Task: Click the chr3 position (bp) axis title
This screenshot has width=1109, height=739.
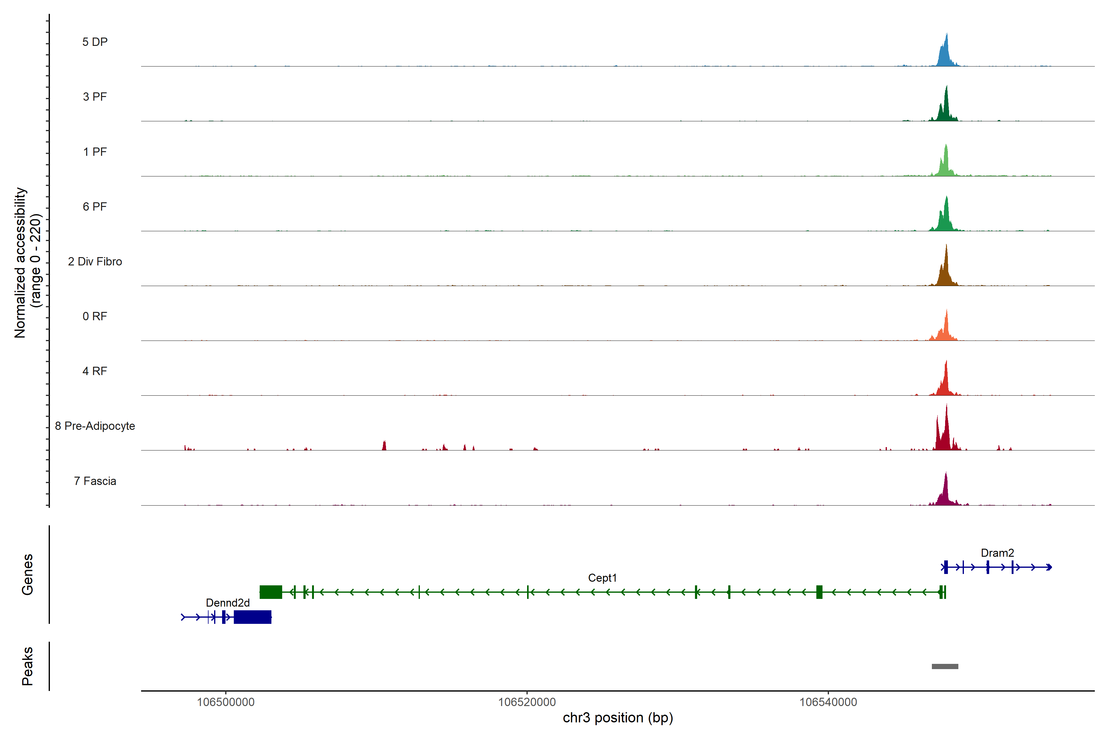Action: pos(618,718)
